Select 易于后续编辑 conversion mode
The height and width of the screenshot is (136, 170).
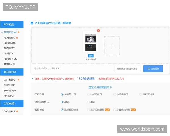click(88, 110)
